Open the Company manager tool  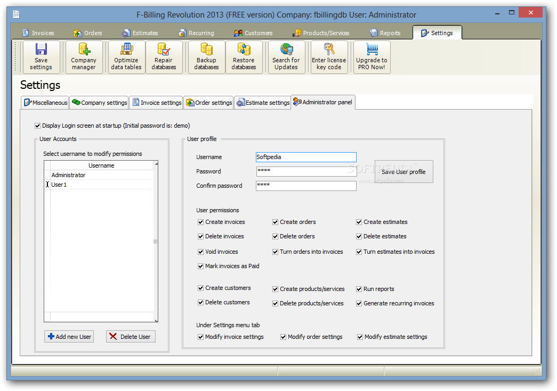[x=84, y=57]
